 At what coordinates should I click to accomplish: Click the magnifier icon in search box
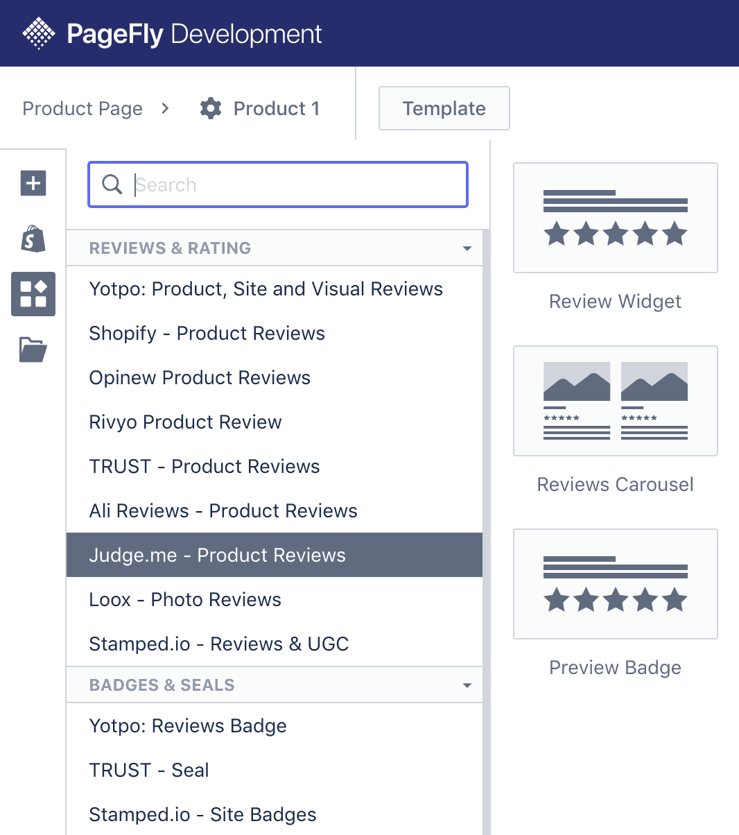pos(112,184)
